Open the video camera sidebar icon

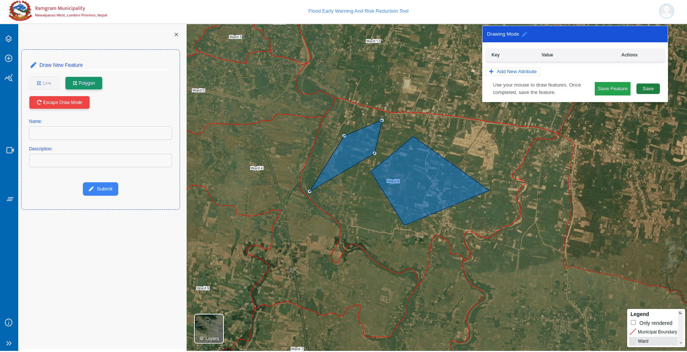click(10, 150)
